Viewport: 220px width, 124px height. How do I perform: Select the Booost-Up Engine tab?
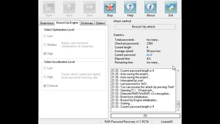pyautogui.click(x=67, y=23)
